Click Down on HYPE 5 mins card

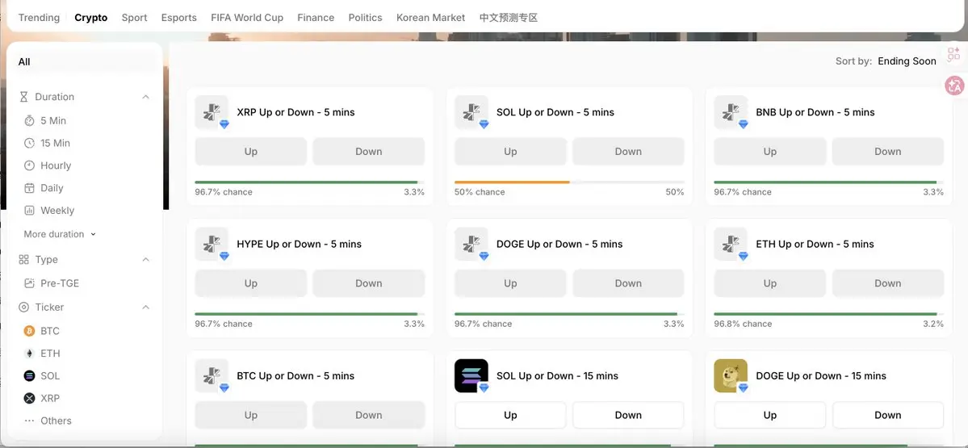[369, 283]
